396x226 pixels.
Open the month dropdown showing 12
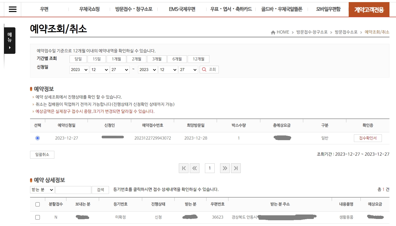tap(99, 70)
